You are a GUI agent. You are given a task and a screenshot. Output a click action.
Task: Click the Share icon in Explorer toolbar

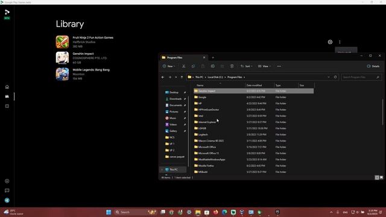[223, 66]
